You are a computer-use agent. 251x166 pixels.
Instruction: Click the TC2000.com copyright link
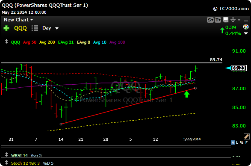pyautogui.click(x=231, y=9)
